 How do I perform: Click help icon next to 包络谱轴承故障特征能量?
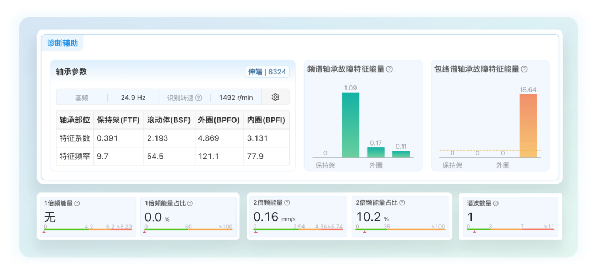tap(524, 69)
